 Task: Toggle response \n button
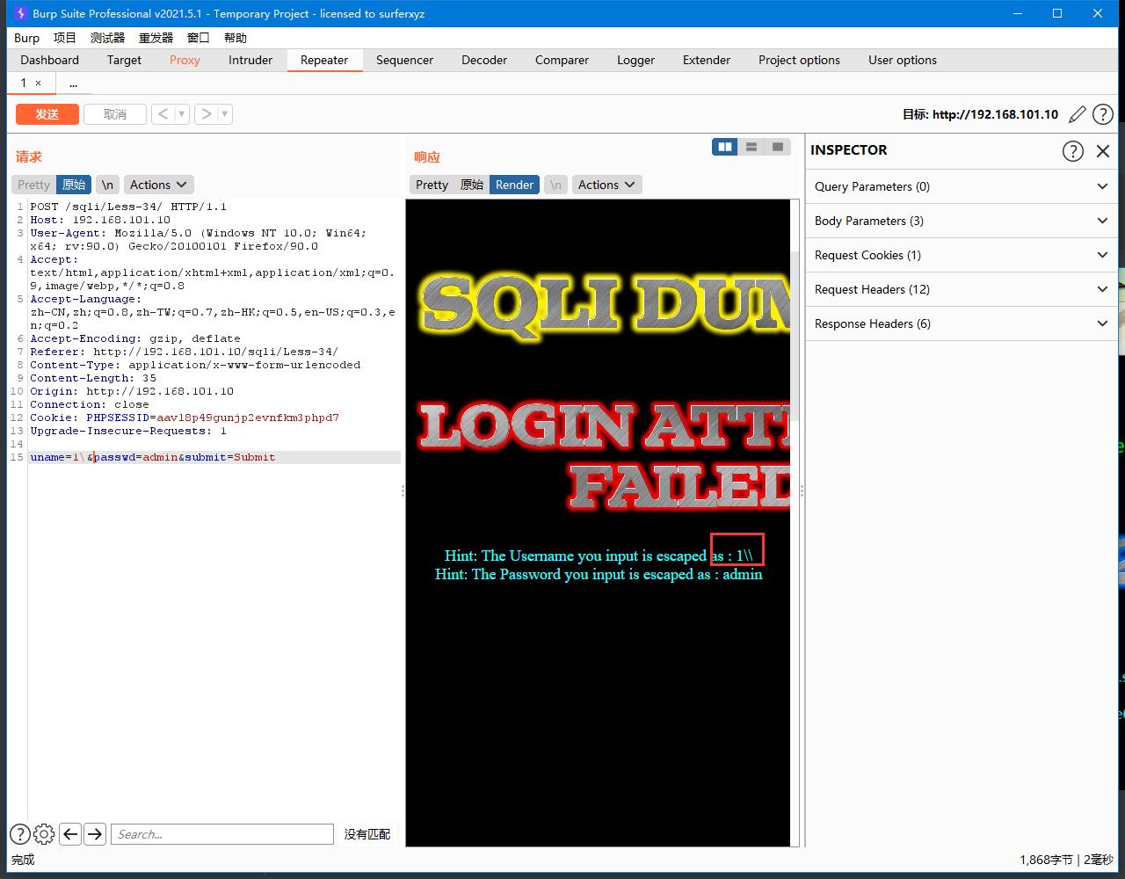(555, 185)
